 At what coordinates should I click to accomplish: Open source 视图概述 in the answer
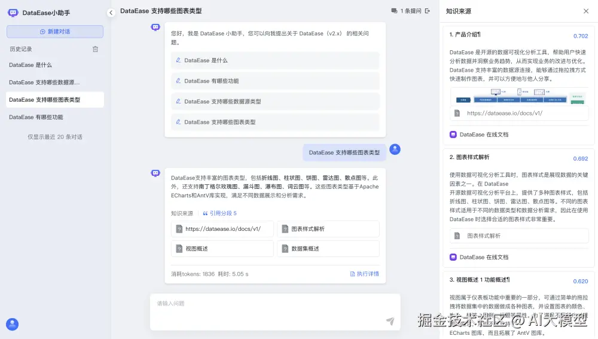222,249
